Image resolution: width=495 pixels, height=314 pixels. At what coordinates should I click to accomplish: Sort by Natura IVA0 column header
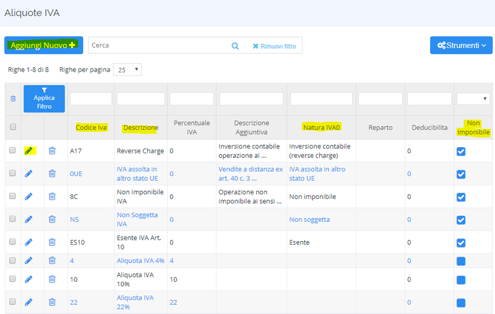[321, 127]
